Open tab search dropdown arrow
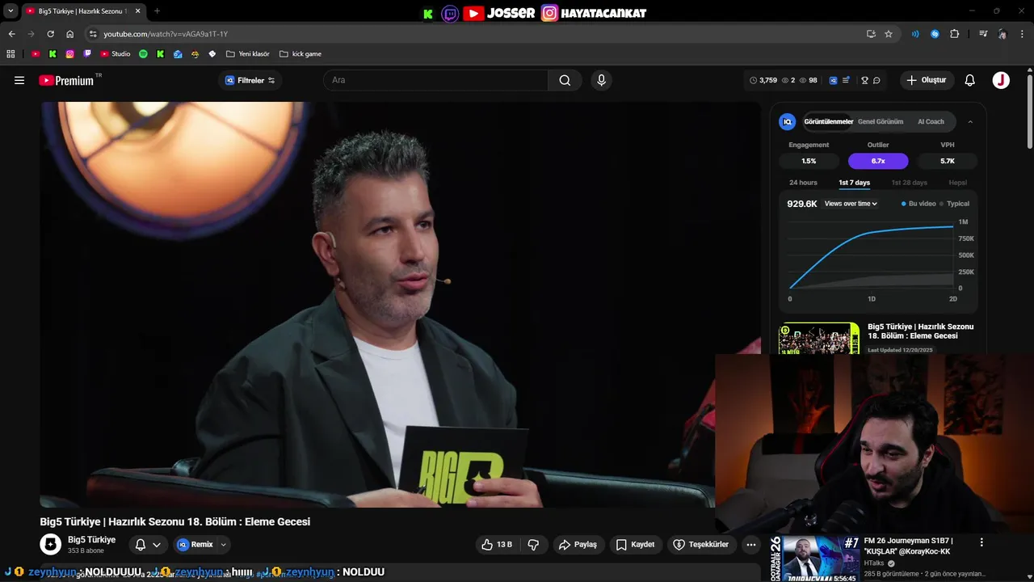 (x=11, y=11)
